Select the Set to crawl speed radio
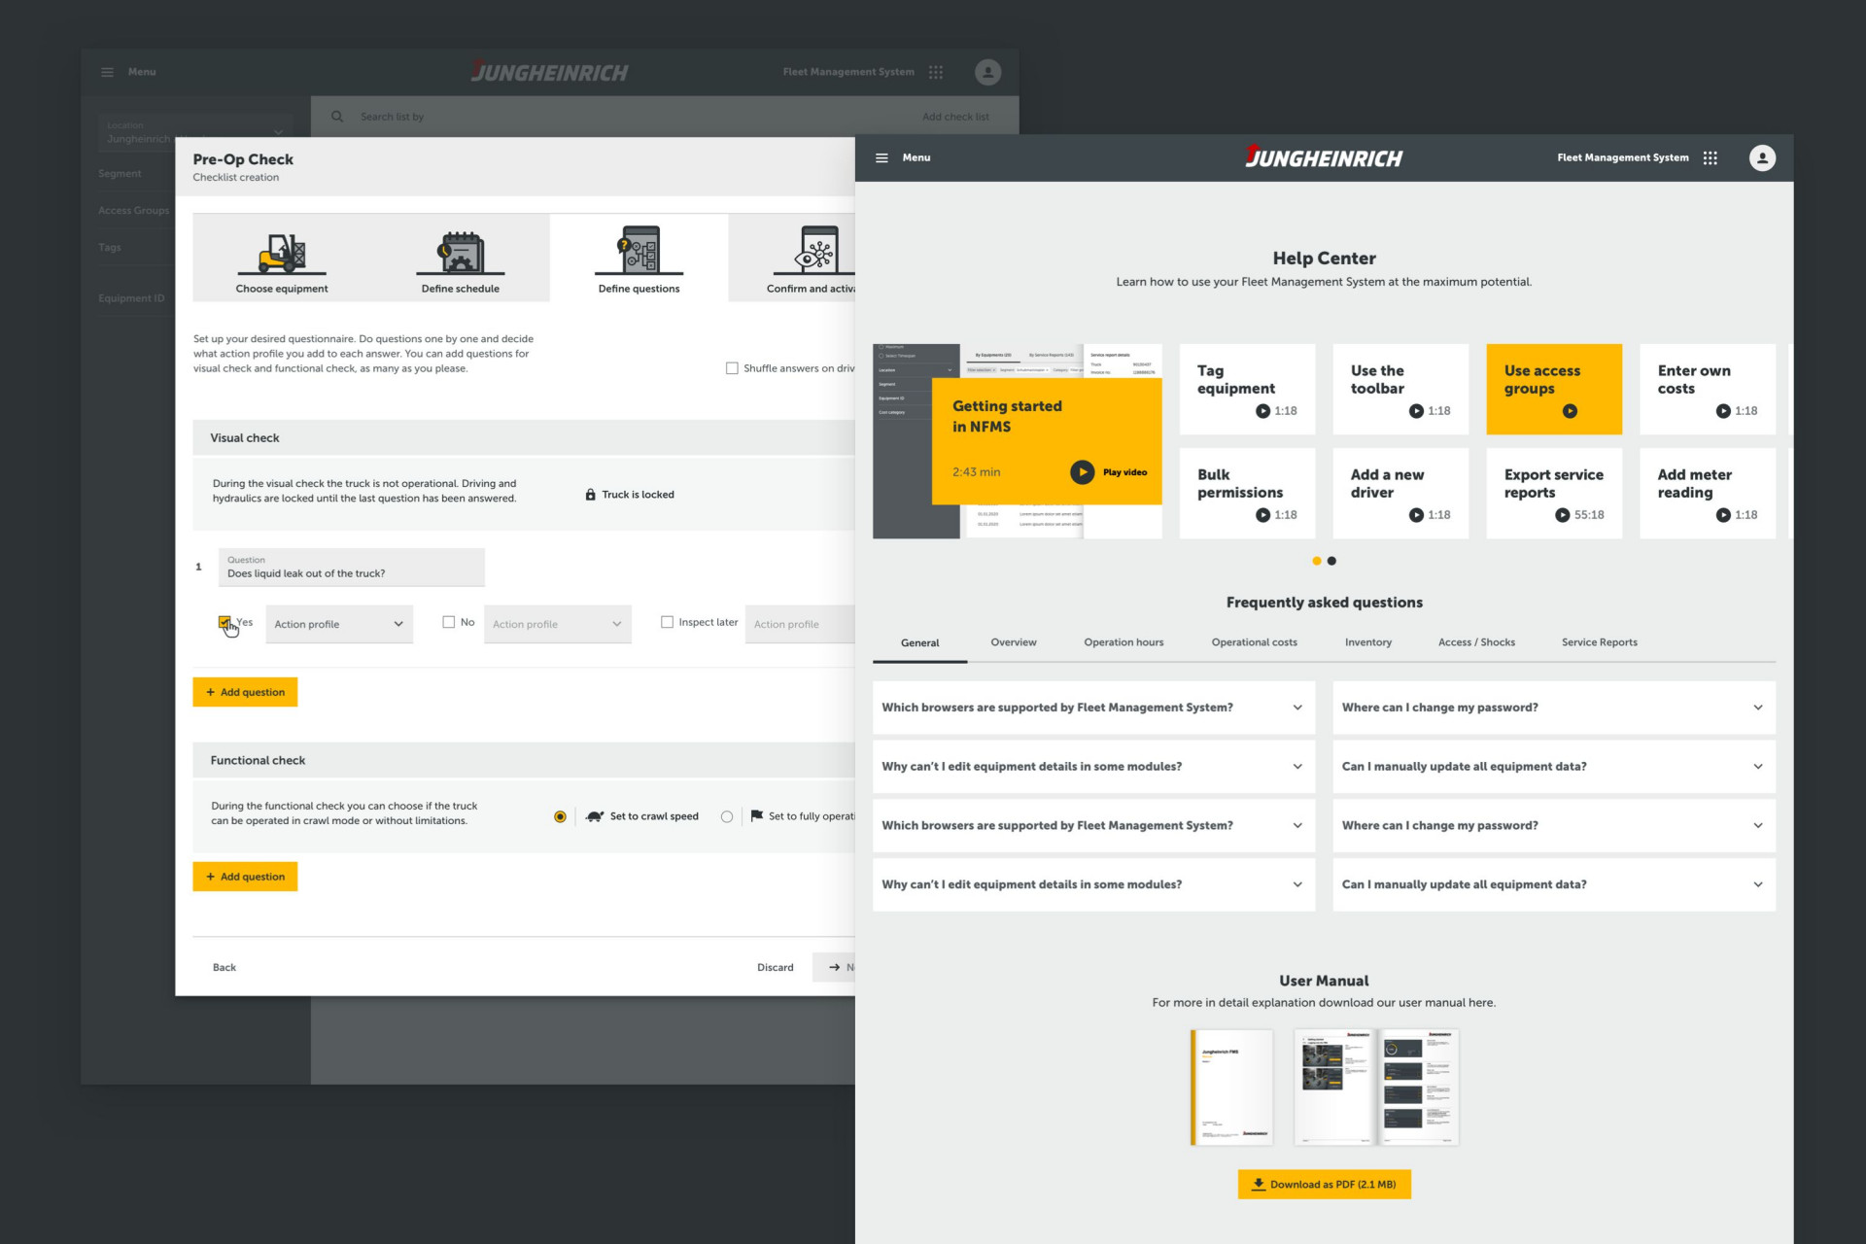Screen dimensions: 1866x1244 pos(560,816)
